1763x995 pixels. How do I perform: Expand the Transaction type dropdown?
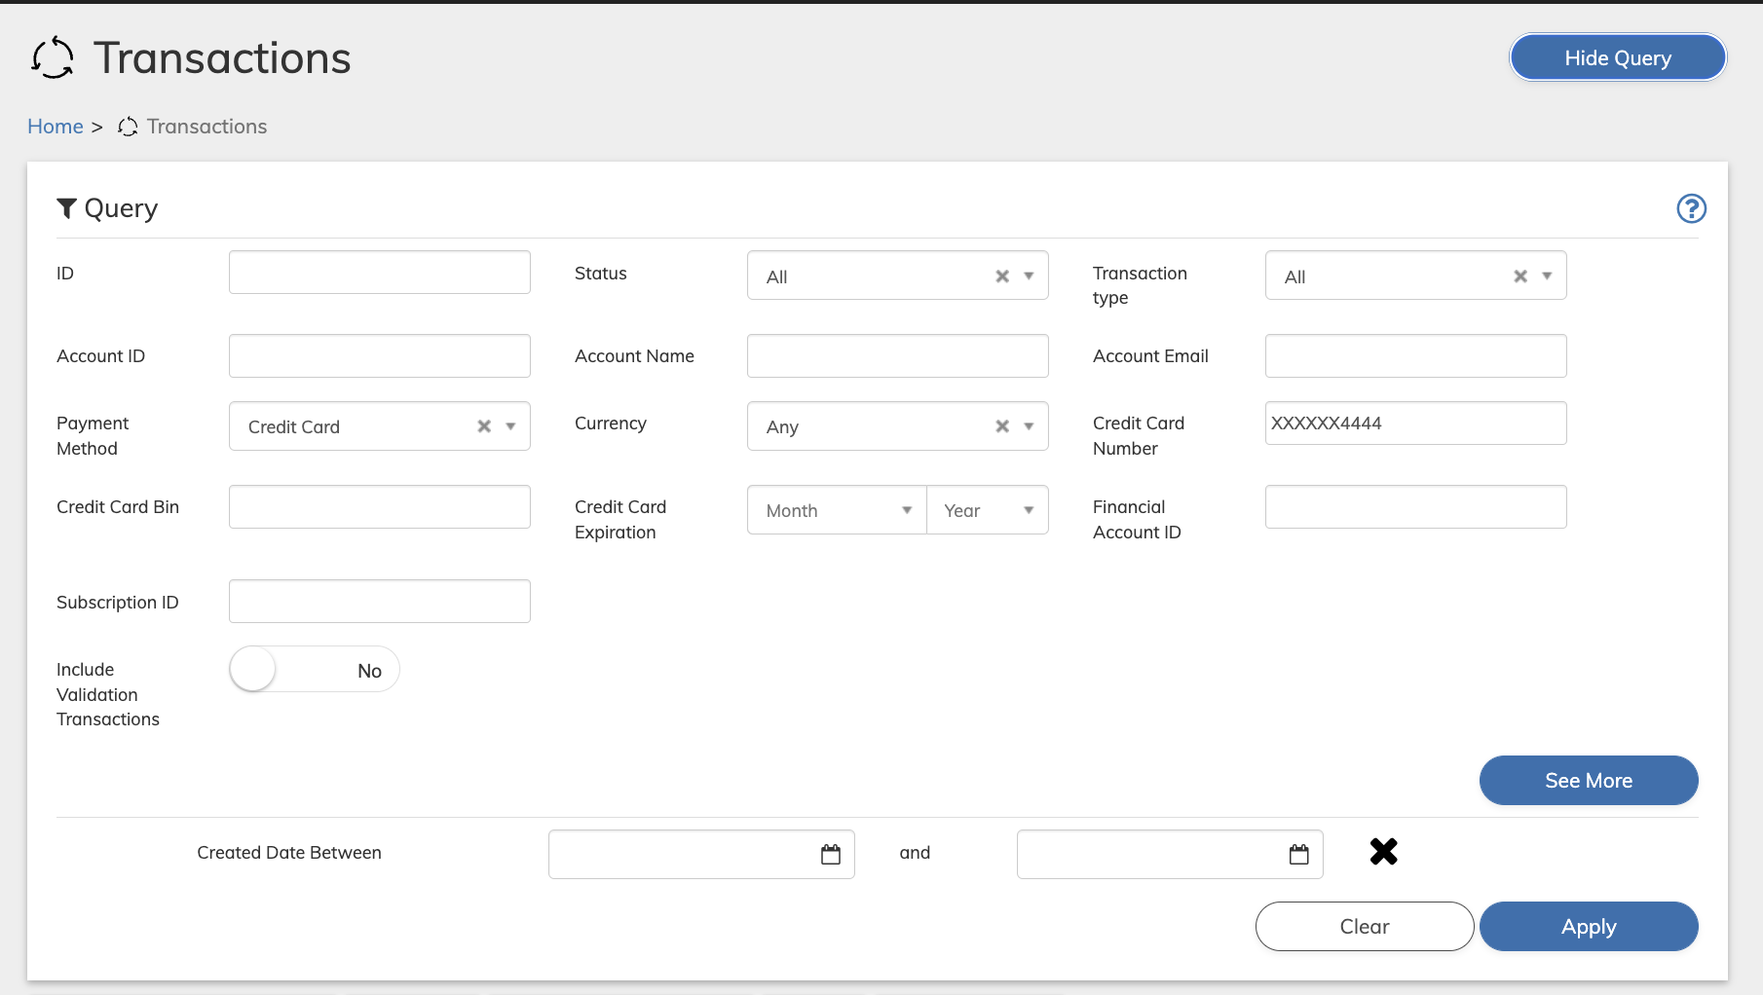pos(1547,276)
